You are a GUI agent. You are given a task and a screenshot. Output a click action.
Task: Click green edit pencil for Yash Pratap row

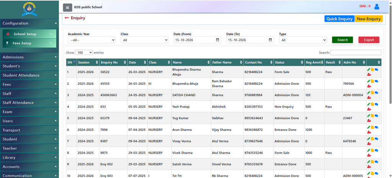coord(369,104)
